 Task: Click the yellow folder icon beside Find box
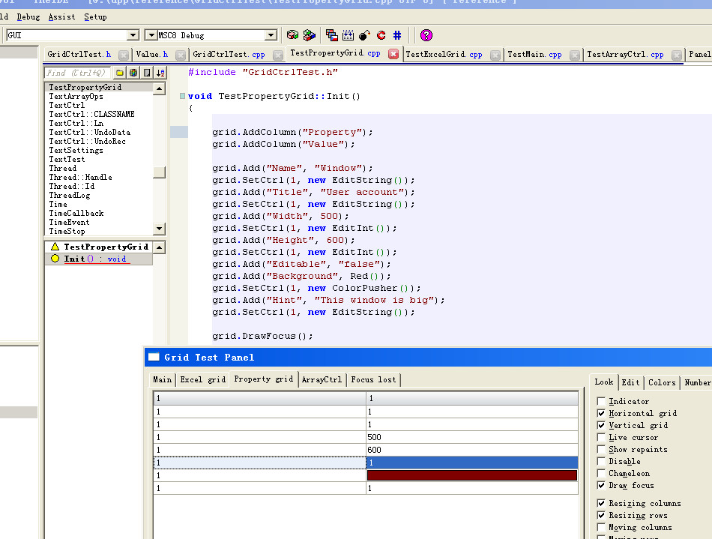click(x=120, y=73)
